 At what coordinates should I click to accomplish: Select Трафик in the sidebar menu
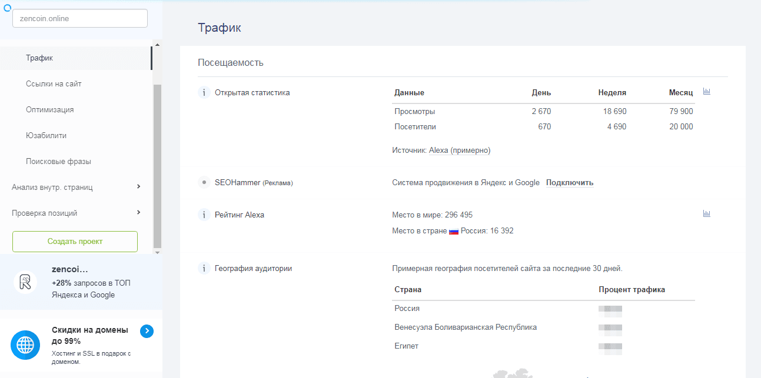(x=39, y=58)
